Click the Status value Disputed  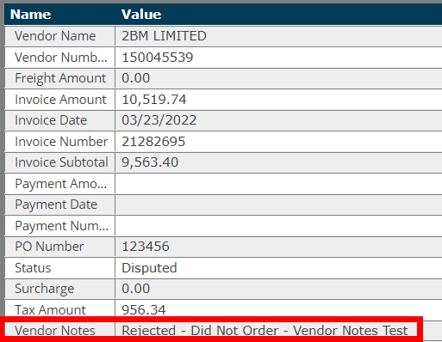(149, 268)
